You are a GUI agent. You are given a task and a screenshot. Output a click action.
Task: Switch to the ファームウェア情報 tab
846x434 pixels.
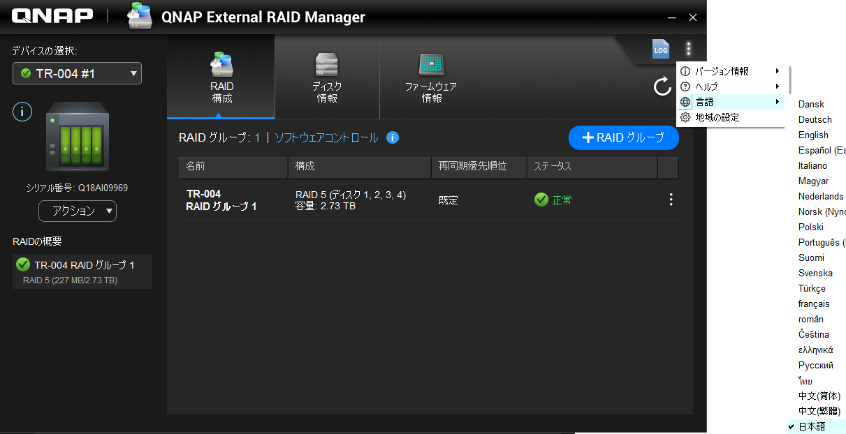coord(431,77)
